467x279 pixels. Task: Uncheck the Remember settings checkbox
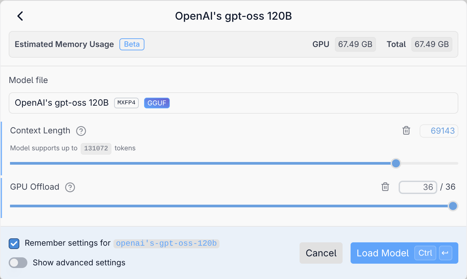tap(14, 244)
